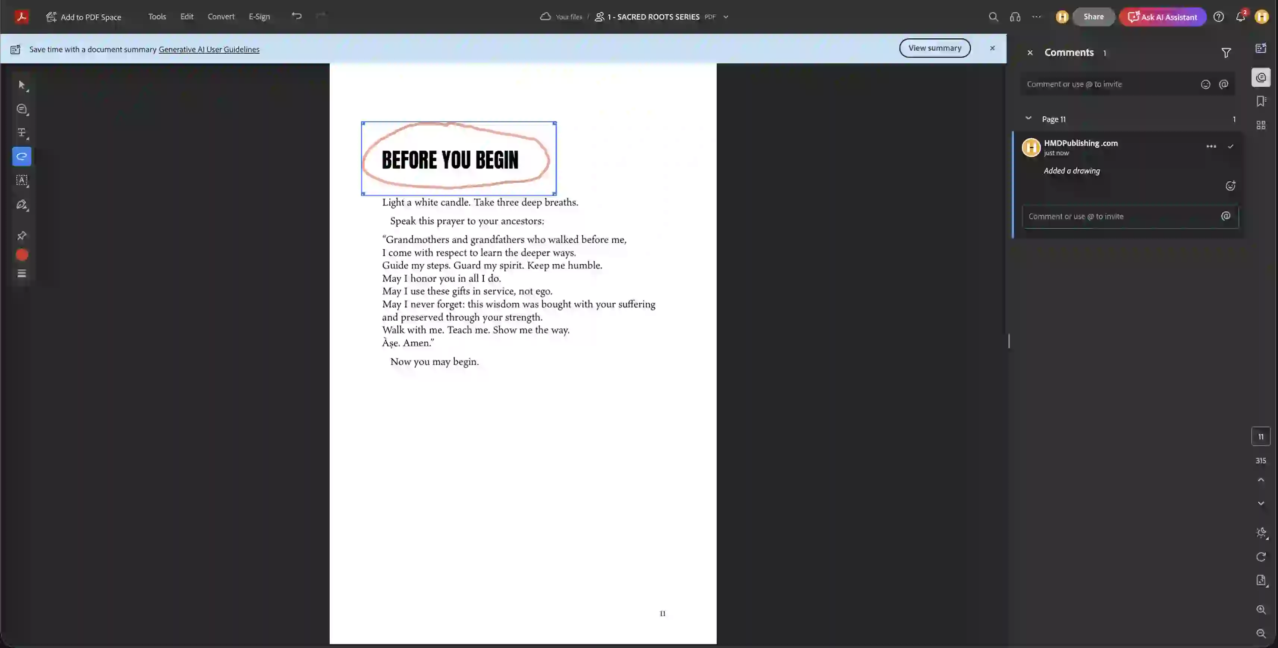
Task: Close the Comments panel
Action: [x=1030, y=53]
